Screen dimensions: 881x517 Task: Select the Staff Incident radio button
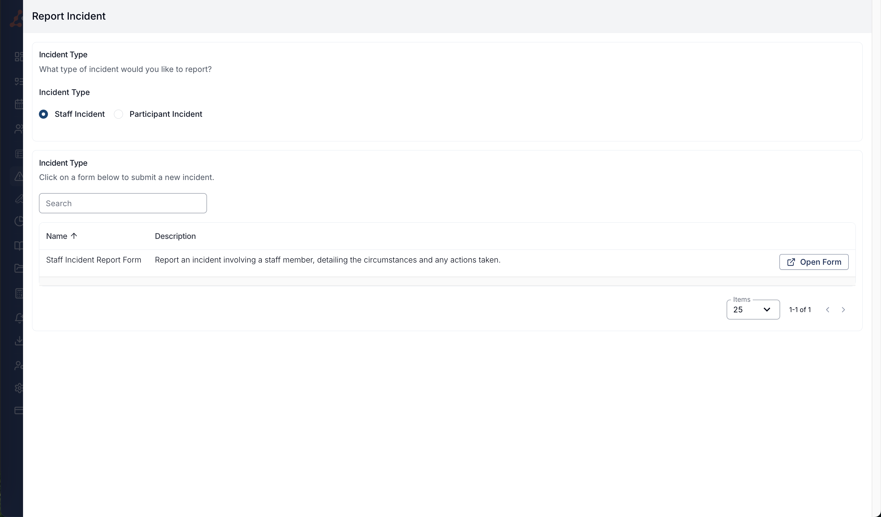coord(43,114)
